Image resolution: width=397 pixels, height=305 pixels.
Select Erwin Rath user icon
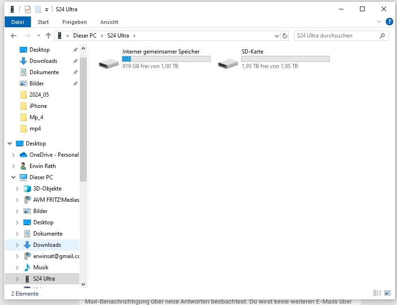[23, 166]
